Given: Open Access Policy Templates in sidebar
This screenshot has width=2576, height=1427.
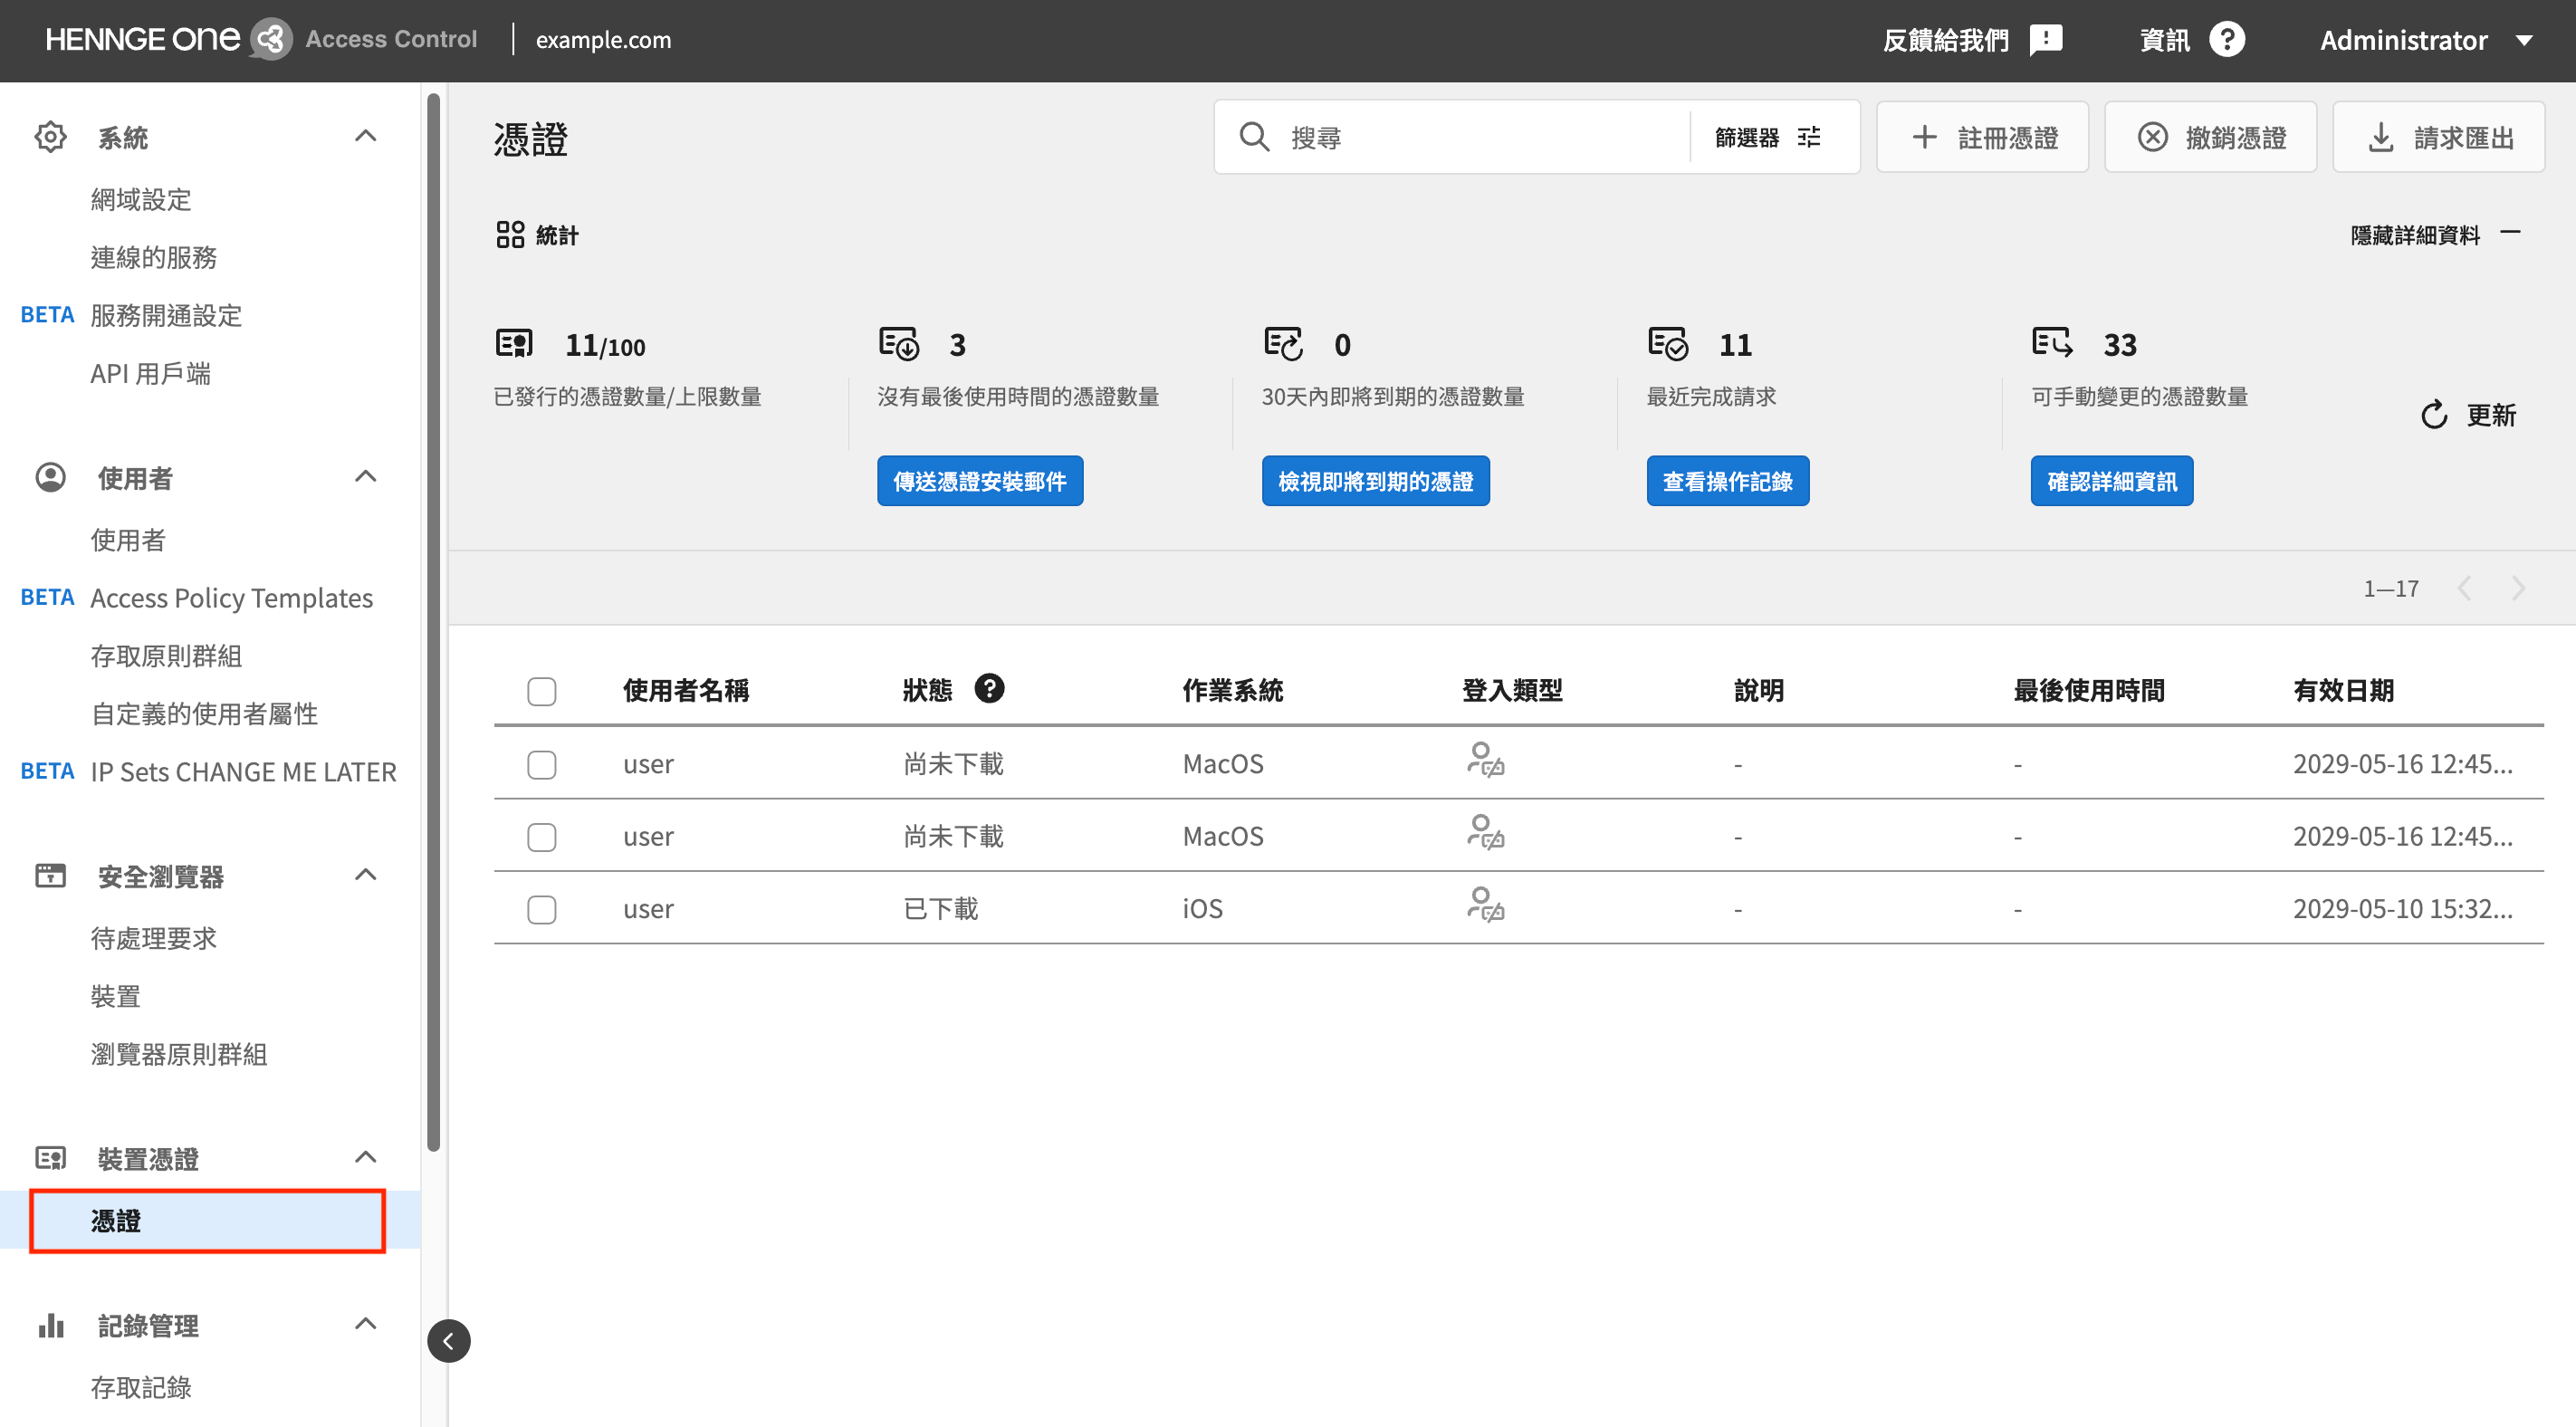Looking at the screenshot, I should pyautogui.click(x=231, y=598).
